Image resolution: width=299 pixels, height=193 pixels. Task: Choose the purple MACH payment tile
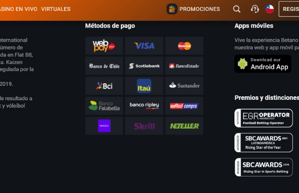tap(104, 126)
